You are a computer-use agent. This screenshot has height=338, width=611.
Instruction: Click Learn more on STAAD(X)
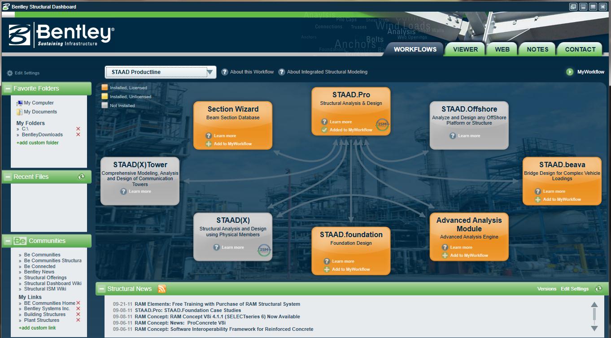click(x=233, y=247)
